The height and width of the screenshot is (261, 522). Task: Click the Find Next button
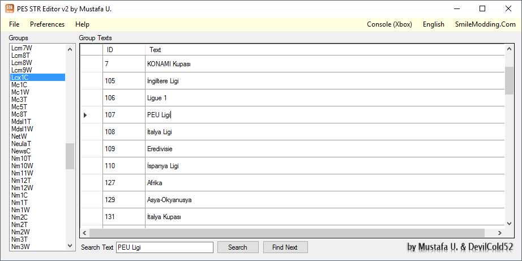pyautogui.click(x=285, y=247)
